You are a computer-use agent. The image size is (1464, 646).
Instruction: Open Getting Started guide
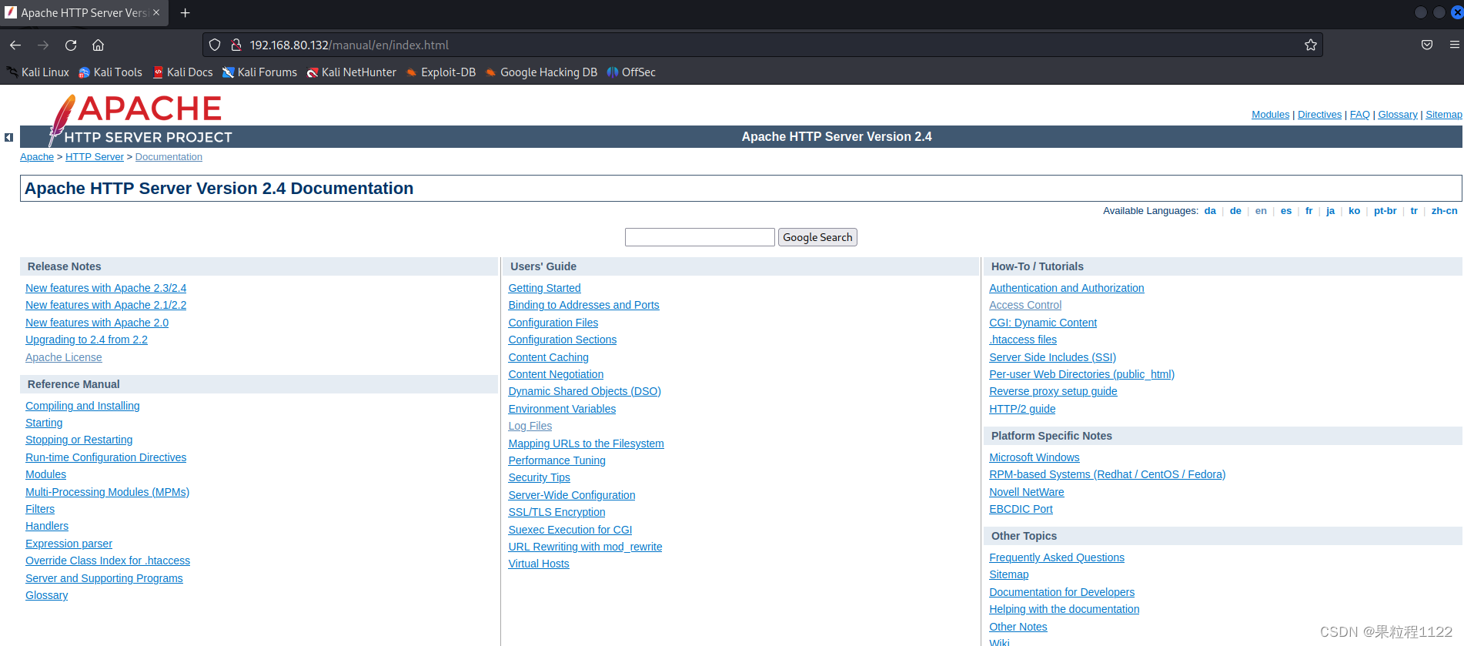(x=544, y=288)
